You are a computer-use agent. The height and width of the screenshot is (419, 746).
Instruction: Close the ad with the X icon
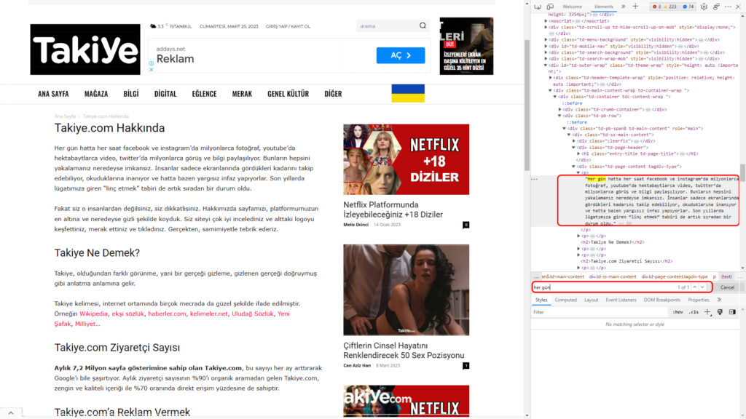coord(152,69)
